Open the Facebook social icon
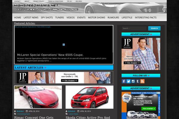 124,81
